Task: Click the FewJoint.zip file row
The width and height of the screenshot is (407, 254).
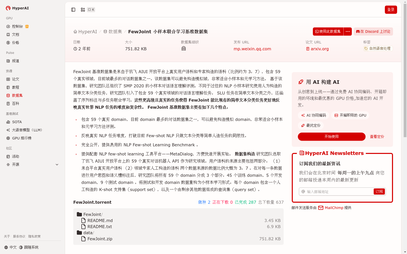Action: [178, 239]
